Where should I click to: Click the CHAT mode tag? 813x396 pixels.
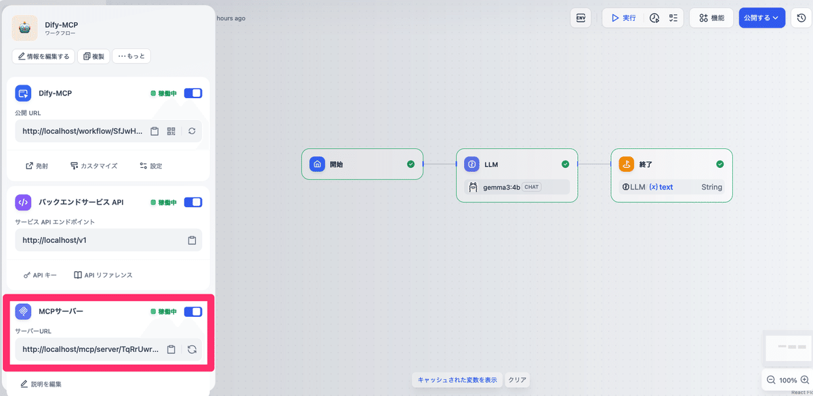(532, 187)
